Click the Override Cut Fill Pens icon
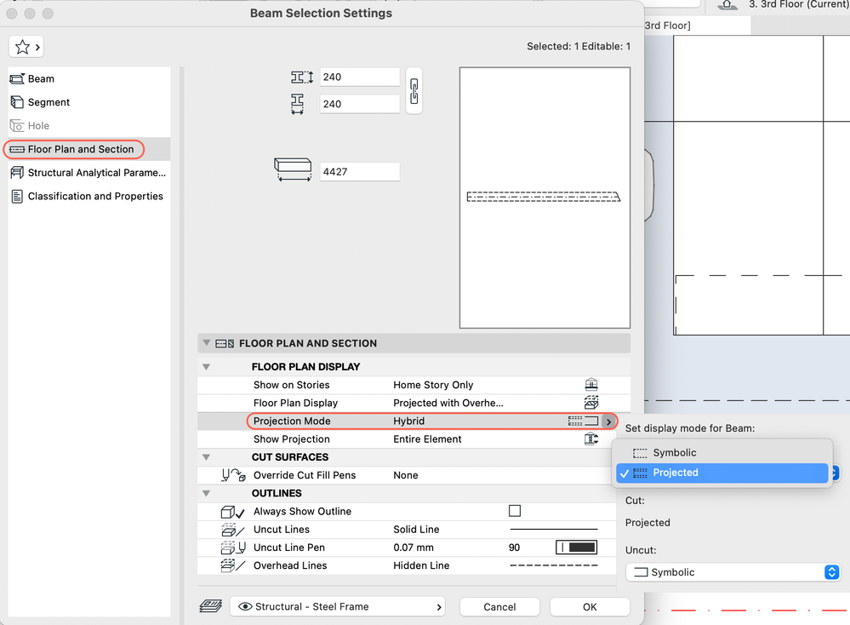850x625 pixels. pos(233,475)
